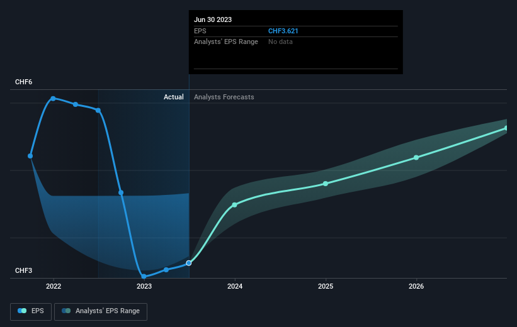Click the 'No data' analysts range value
The width and height of the screenshot is (517, 327).
point(280,42)
